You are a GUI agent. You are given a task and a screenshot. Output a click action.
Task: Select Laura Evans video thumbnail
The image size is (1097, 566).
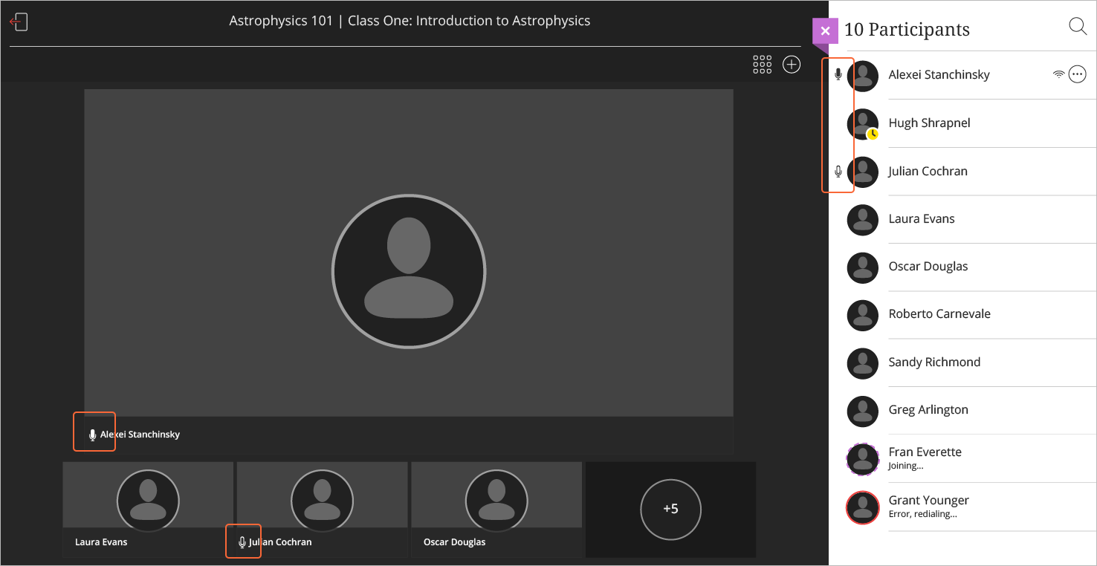coord(148,499)
